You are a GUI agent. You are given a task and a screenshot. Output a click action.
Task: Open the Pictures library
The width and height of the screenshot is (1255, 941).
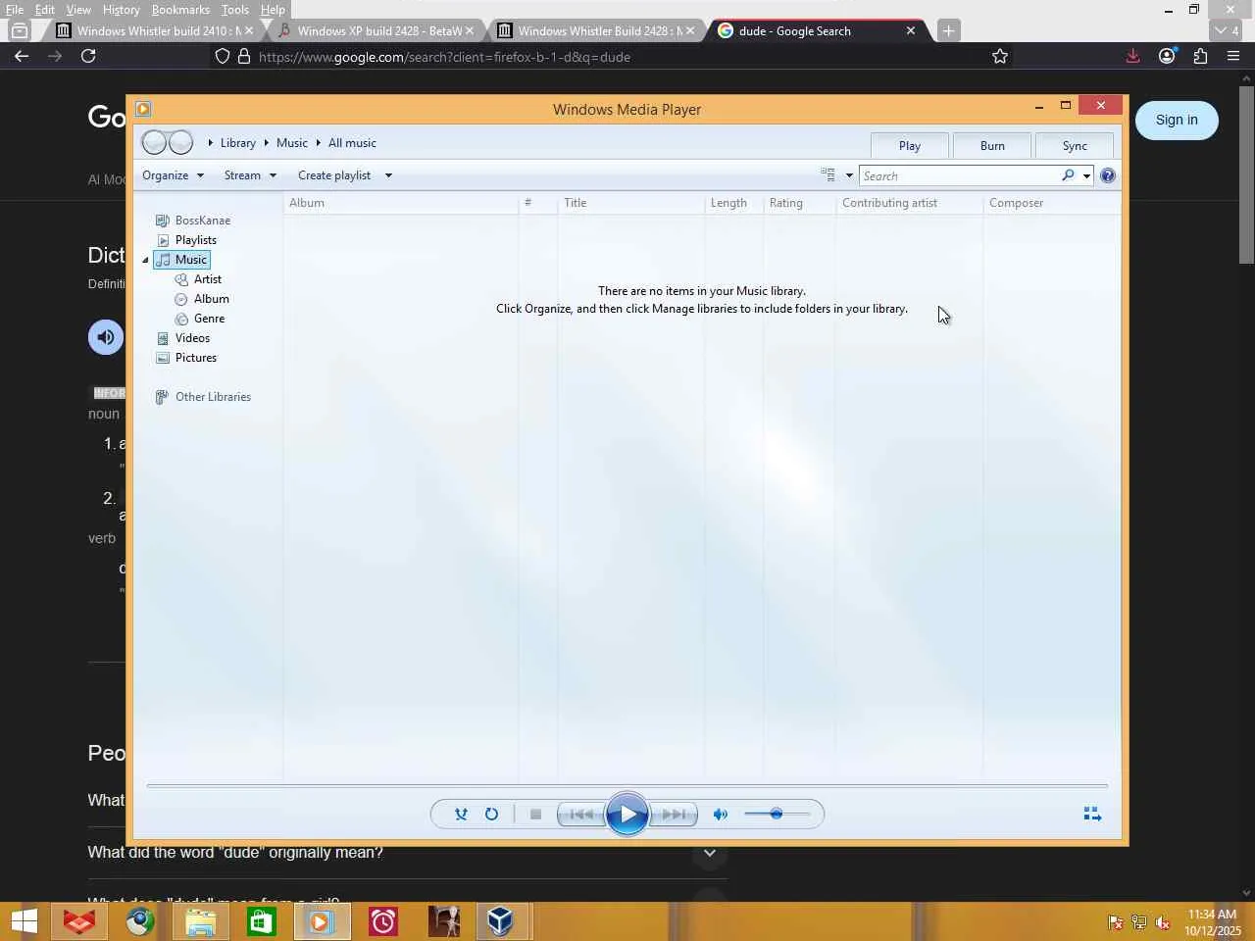(x=196, y=358)
